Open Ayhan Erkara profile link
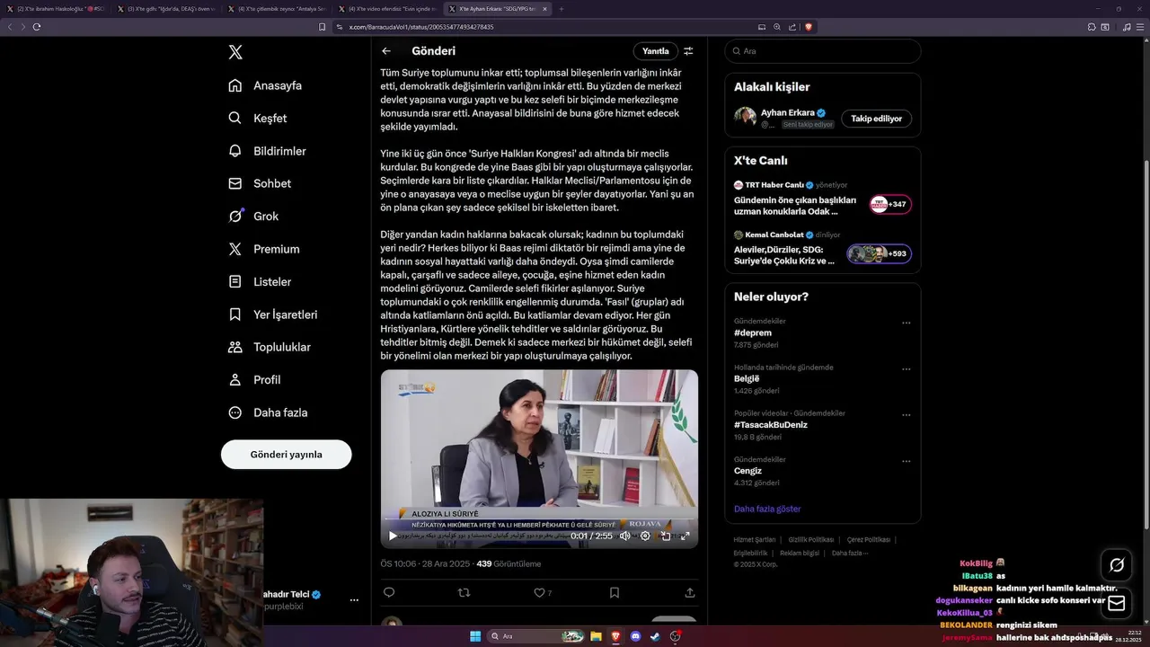Viewport: 1150px width, 647px height. tap(788, 112)
